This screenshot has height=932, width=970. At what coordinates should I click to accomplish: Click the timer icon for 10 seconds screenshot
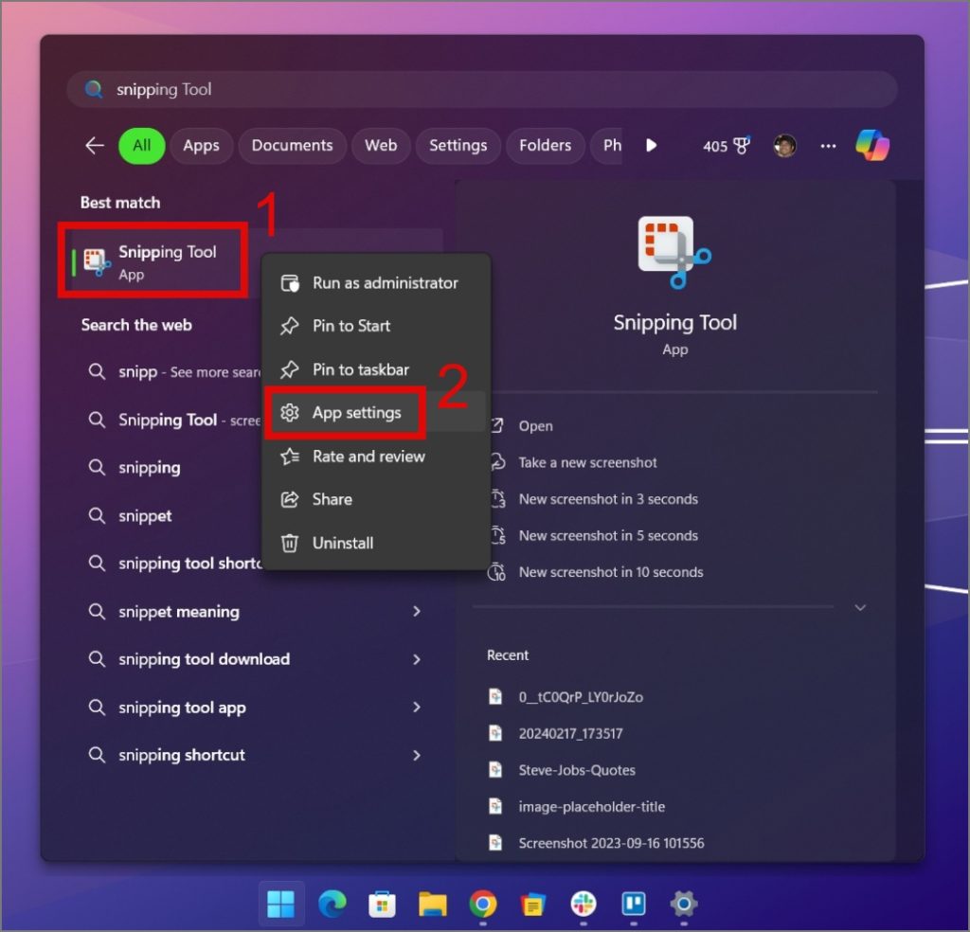[x=496, y=572]
